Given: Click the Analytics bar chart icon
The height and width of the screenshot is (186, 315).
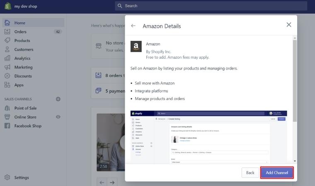Looking at the screenshot, I should (x=7, y=58).
